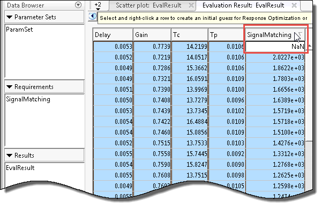
Task: Click the SignalMatching sort direction triangle
Action: coord(300,34)
